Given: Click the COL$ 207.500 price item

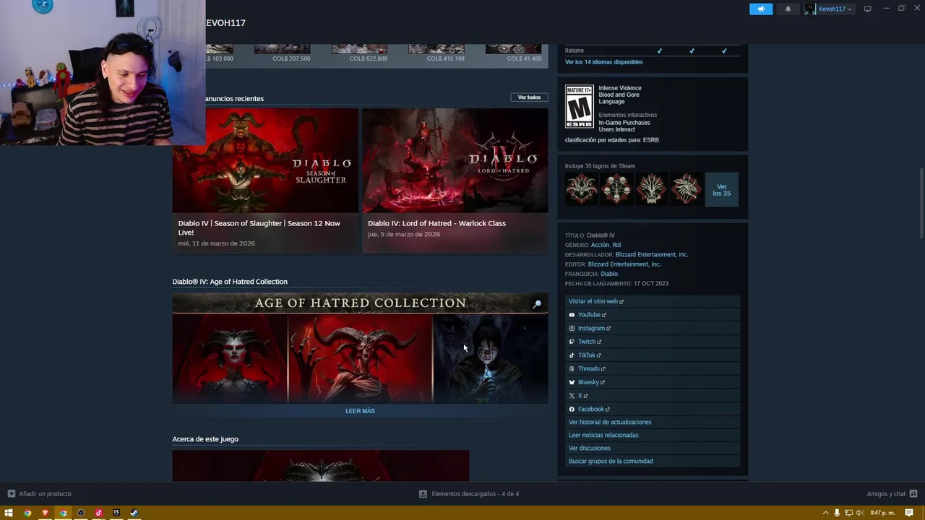Looking at the screenshot, I should pos(291,58).
